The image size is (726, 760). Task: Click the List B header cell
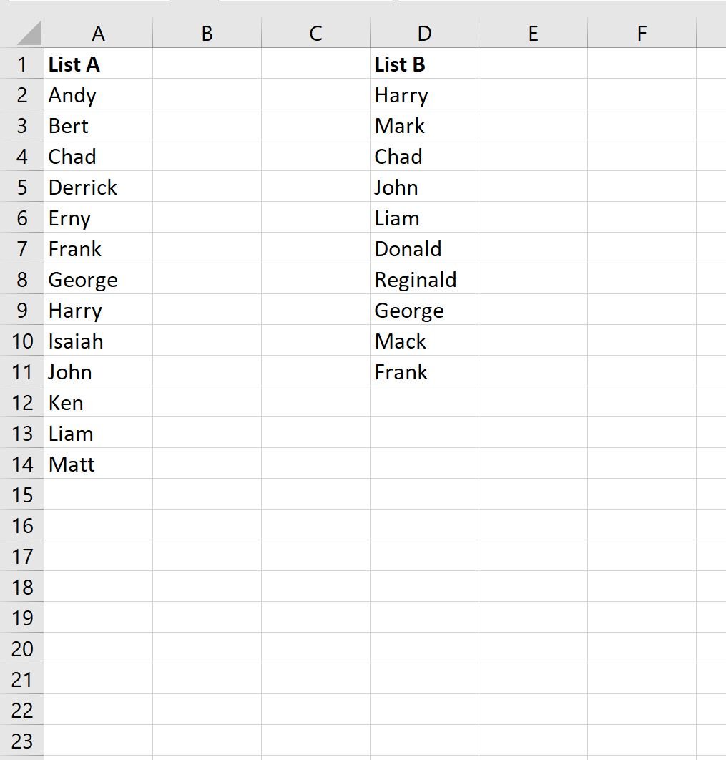coord(424,64)
